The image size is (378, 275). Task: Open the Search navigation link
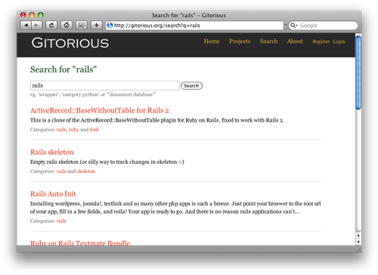(x=268, y=42)
